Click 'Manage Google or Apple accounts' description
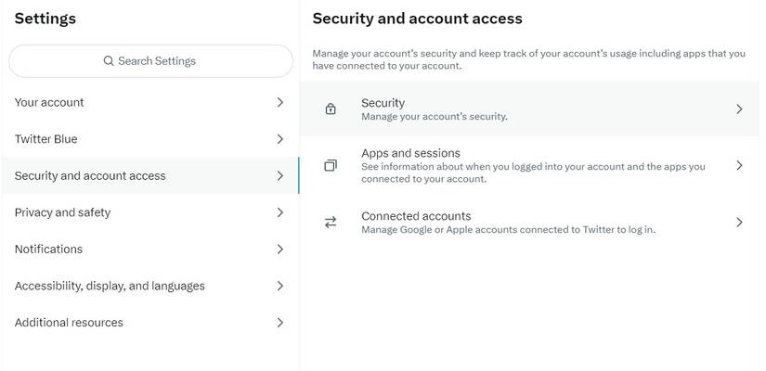Viewport: 766px width, 371px height. point(508,229)
